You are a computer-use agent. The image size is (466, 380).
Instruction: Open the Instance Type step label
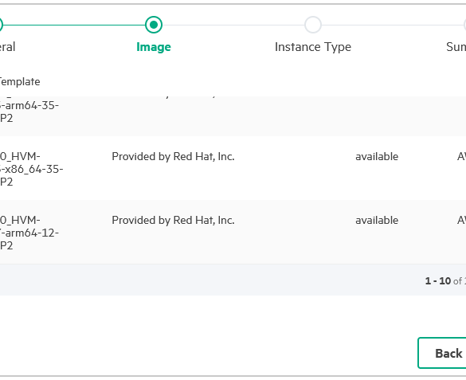313,47
